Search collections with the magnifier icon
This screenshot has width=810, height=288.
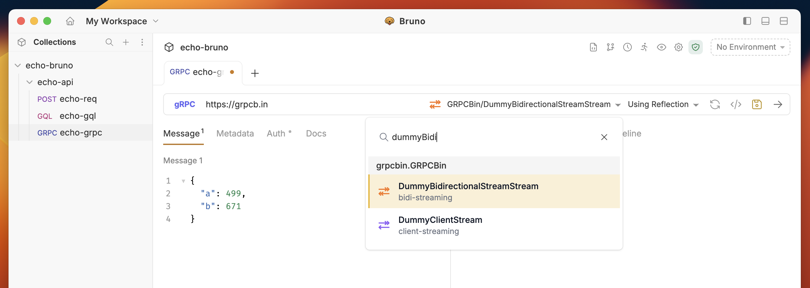[109, 42]
